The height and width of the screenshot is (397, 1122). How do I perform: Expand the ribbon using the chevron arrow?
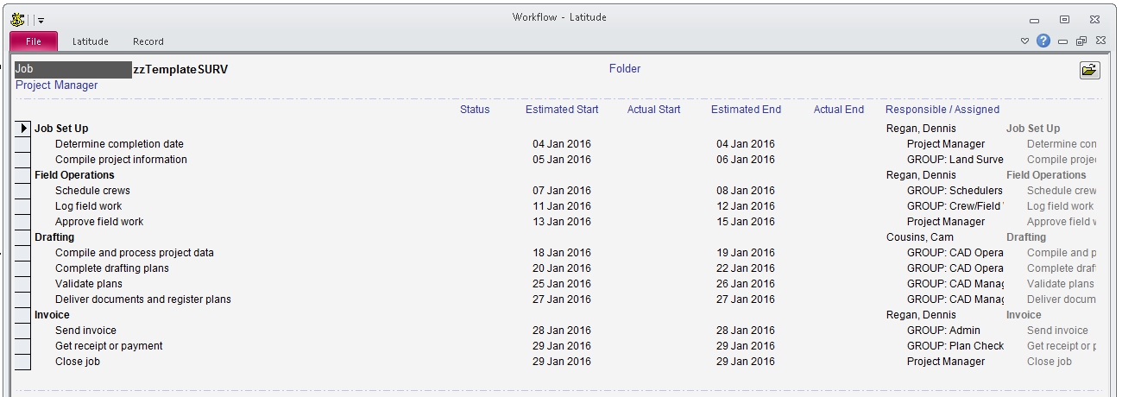pyautogui.click(x=1025, y=41)
